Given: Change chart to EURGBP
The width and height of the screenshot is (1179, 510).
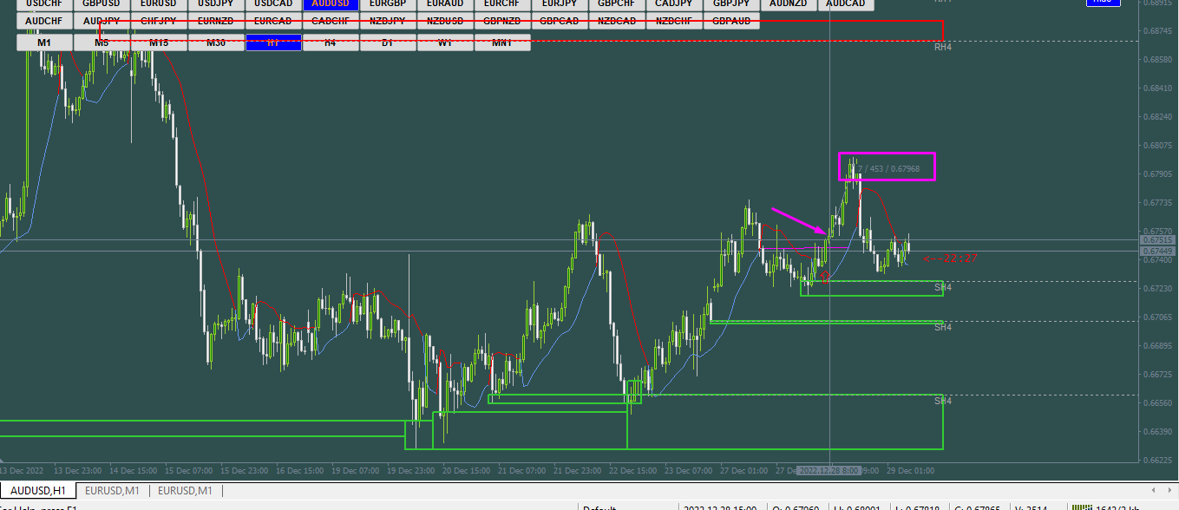Looking at the screenshot, I should [388, 4].
